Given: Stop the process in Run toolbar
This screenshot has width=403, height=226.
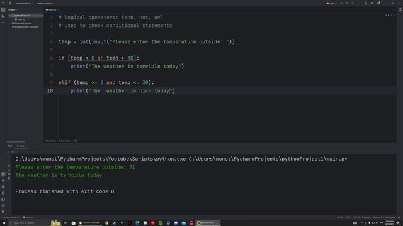Looking at the screenshot, I should pos(13,152).
